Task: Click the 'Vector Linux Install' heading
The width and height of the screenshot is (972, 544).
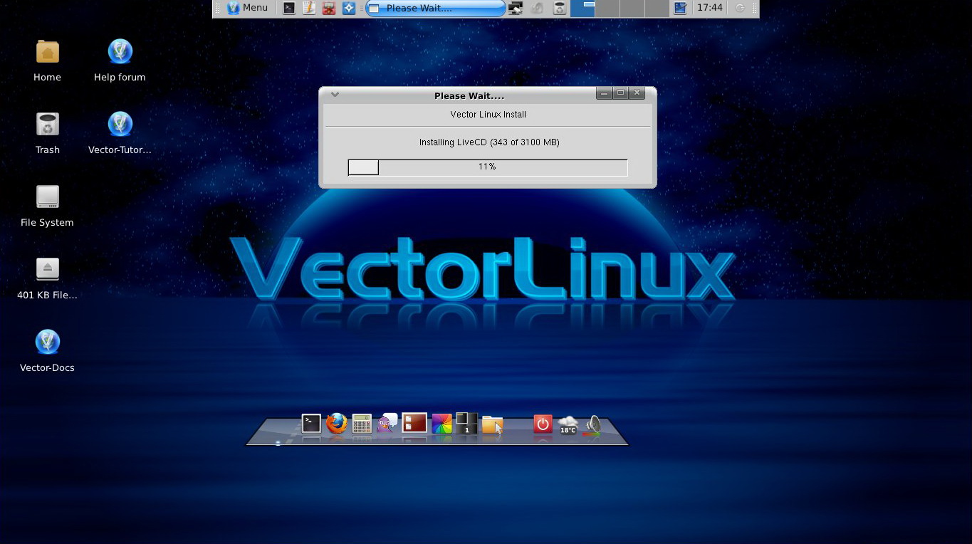Action: [488, 114]
